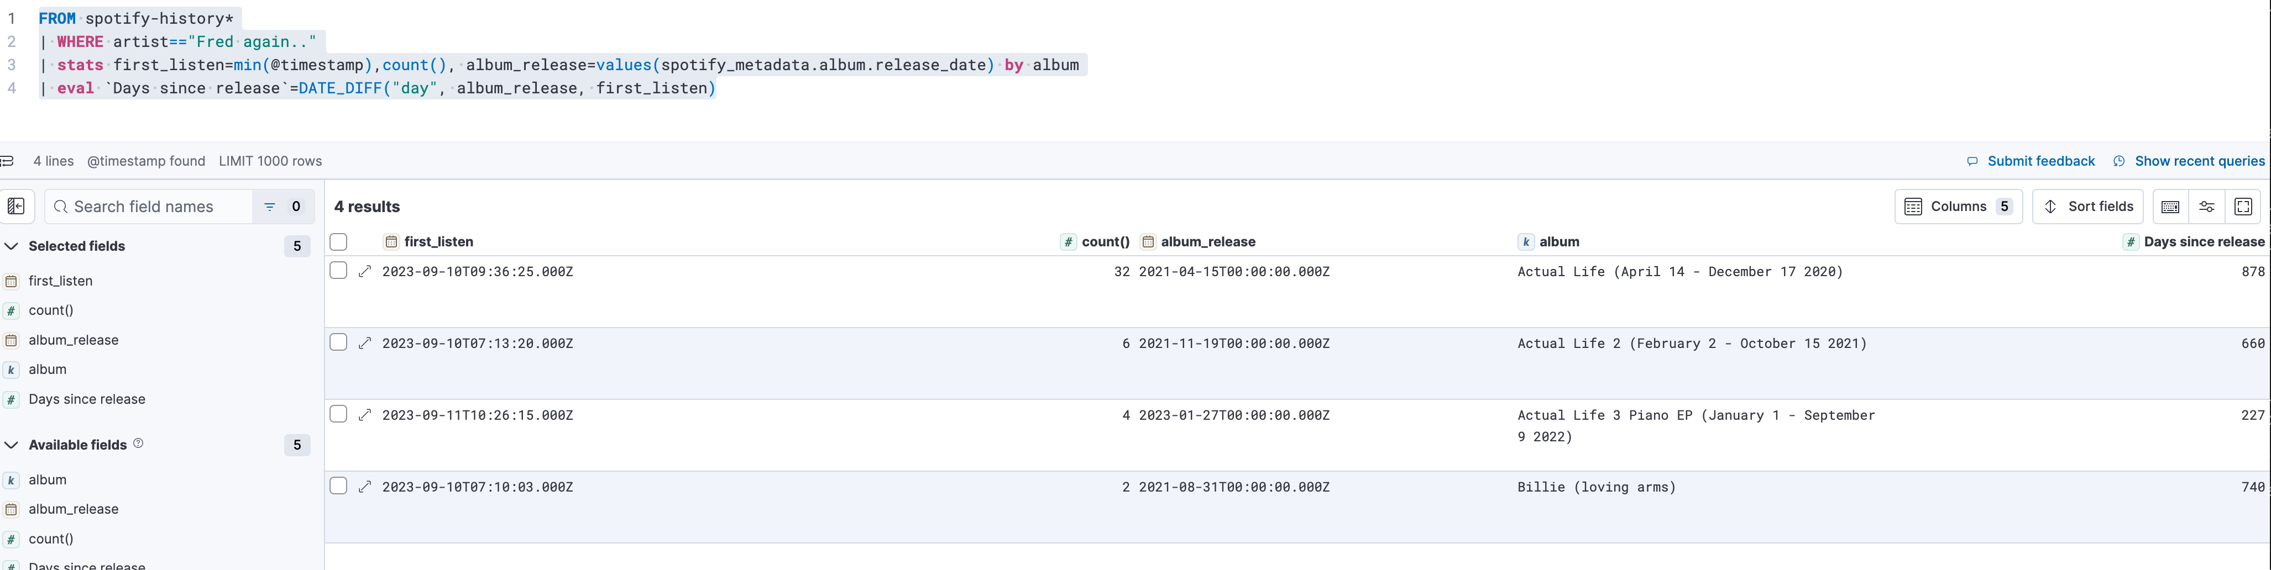Expand the Billie (loving arms) row details
This screenshot has width=2271, height=570.
[365, 486]
